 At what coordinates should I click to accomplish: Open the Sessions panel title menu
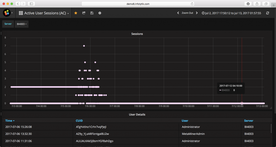click(137, 34)
